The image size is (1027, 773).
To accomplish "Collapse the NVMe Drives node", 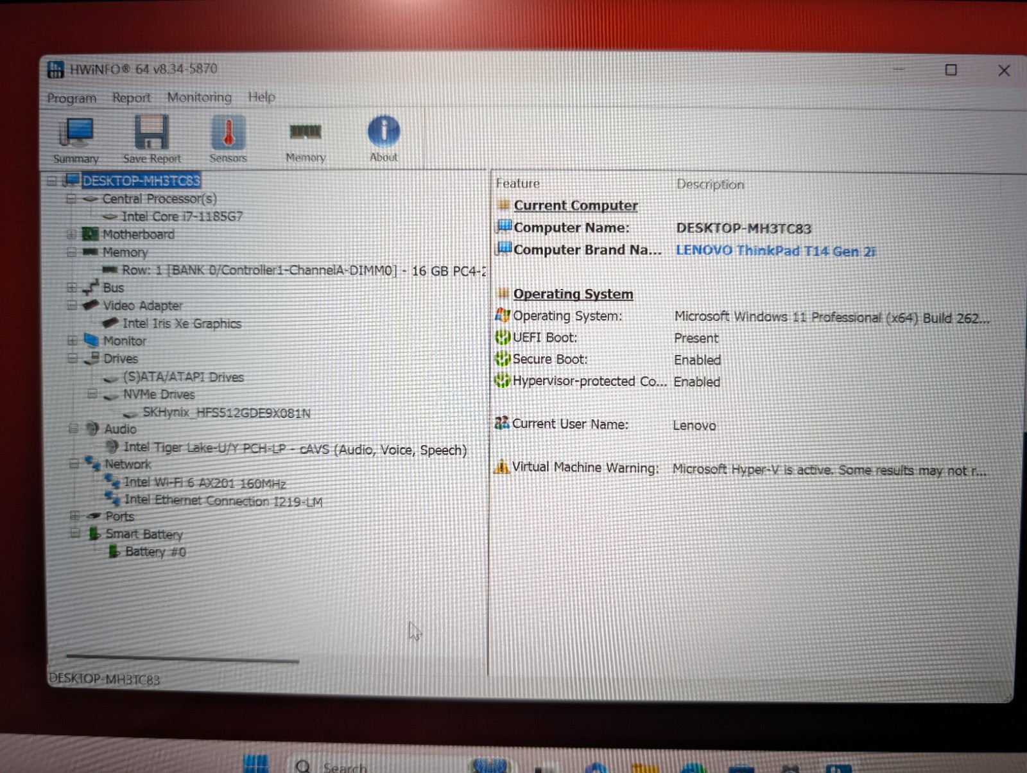I will click(x=92, y=393).
